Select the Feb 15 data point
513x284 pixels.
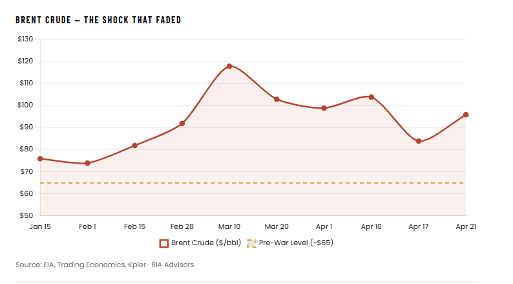point(134,146)
